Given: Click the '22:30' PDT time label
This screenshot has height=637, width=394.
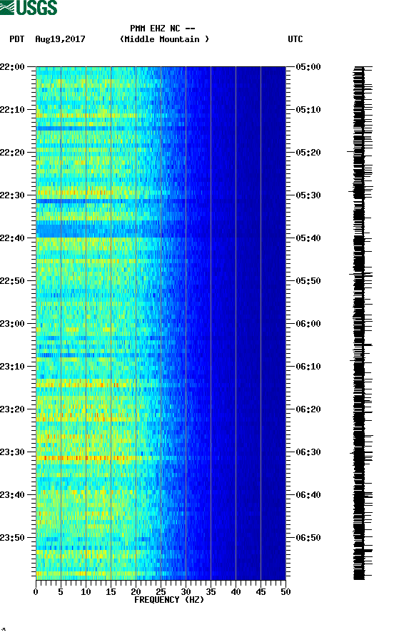Looking at the screenshot, I should [12, 195].
